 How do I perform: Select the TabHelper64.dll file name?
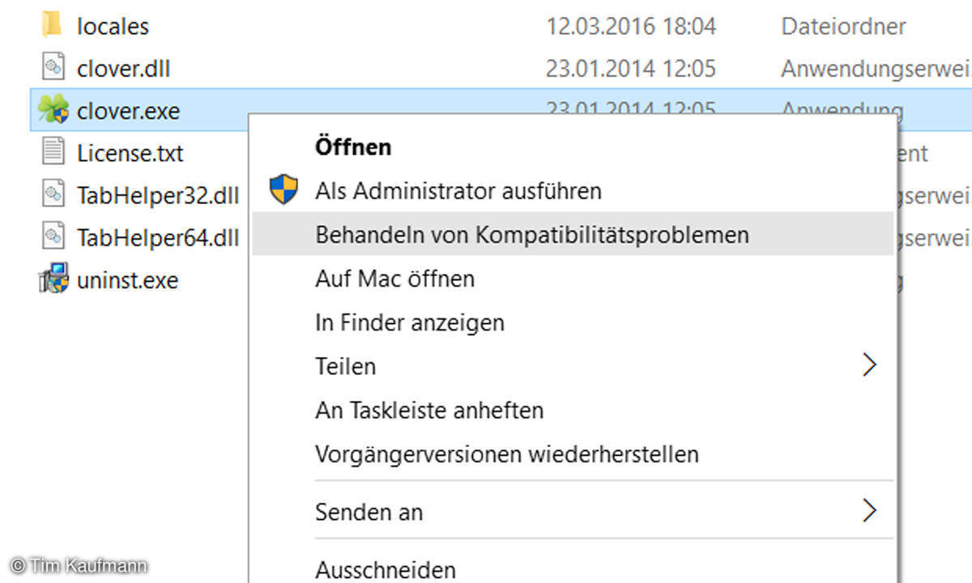tap(158, 238)
